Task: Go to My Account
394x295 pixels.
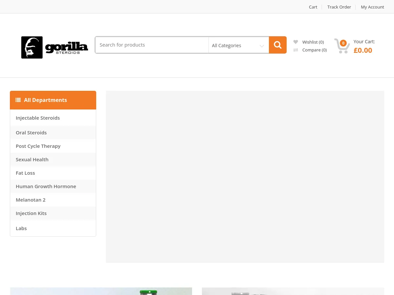Action: (x=372, y=7)
